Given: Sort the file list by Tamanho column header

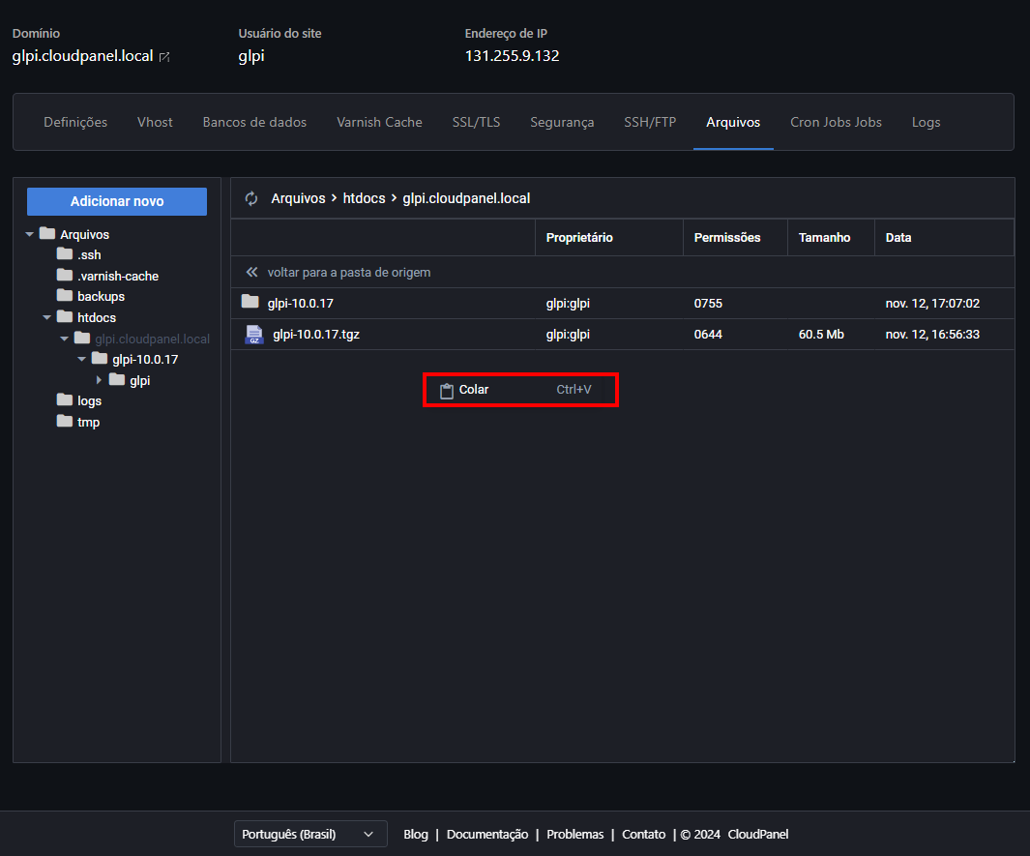Looking at the screenshot, I should pyautogui.click(x=824, y=237).
